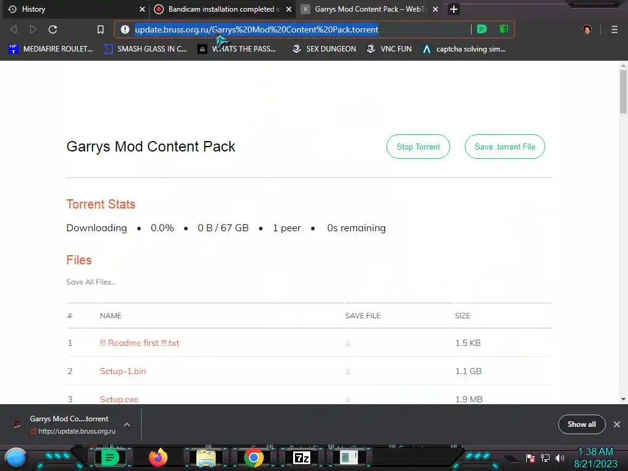628x471 pixels.
Task: Click the 1 peer stat text
Action: 287,228
